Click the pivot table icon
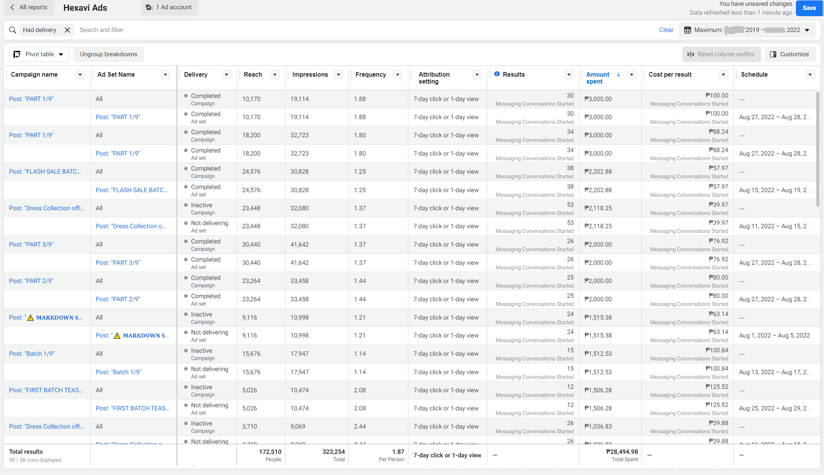The height and width of the screenshot is (475, 824). (17, 54)
